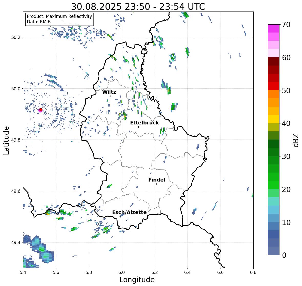Click the Wiltz station label
Screen dimensions: 302x286
click(x=109, y=92)
